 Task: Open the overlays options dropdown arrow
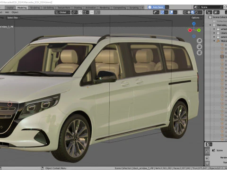click(x=175, y=12)
